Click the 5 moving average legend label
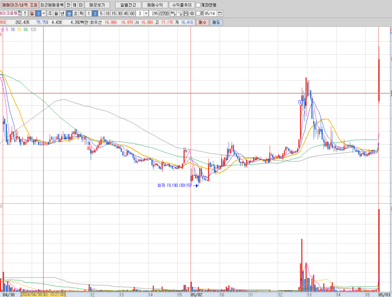 7,29
